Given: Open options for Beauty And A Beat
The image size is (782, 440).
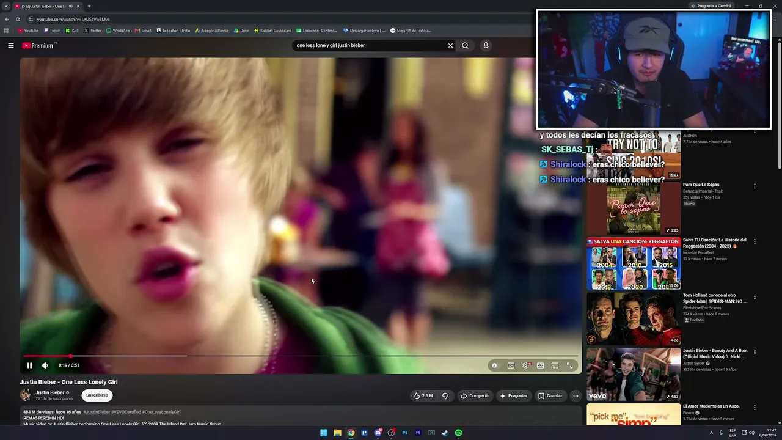Looking at the screenshot, I should point(755,352).
